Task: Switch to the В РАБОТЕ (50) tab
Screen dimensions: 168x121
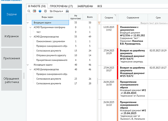Action: click(37, 6)
